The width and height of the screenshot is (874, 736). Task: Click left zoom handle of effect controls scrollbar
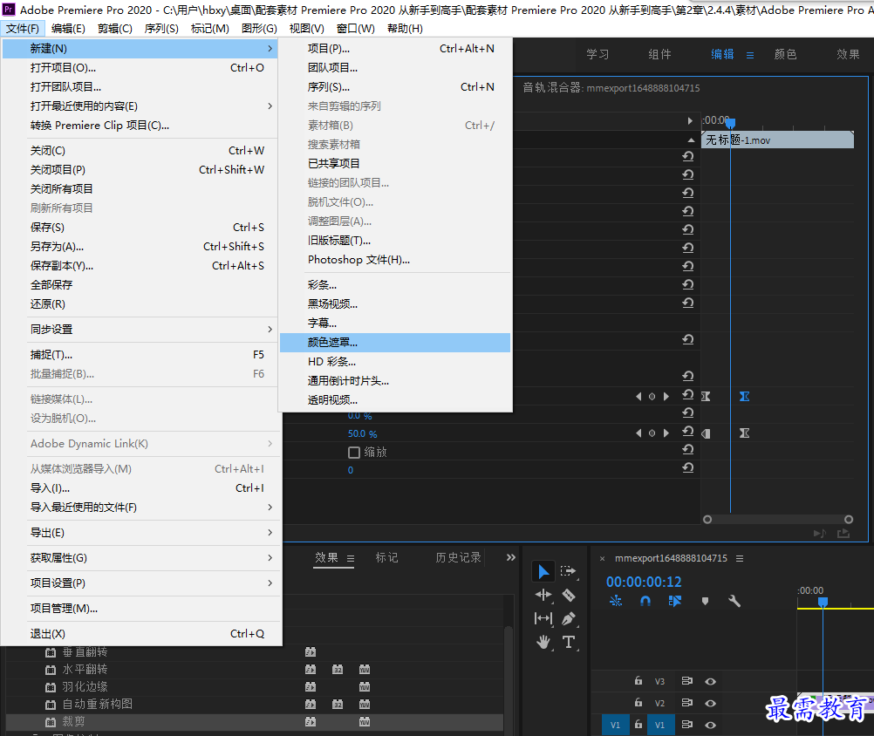[x=707, y=519]
